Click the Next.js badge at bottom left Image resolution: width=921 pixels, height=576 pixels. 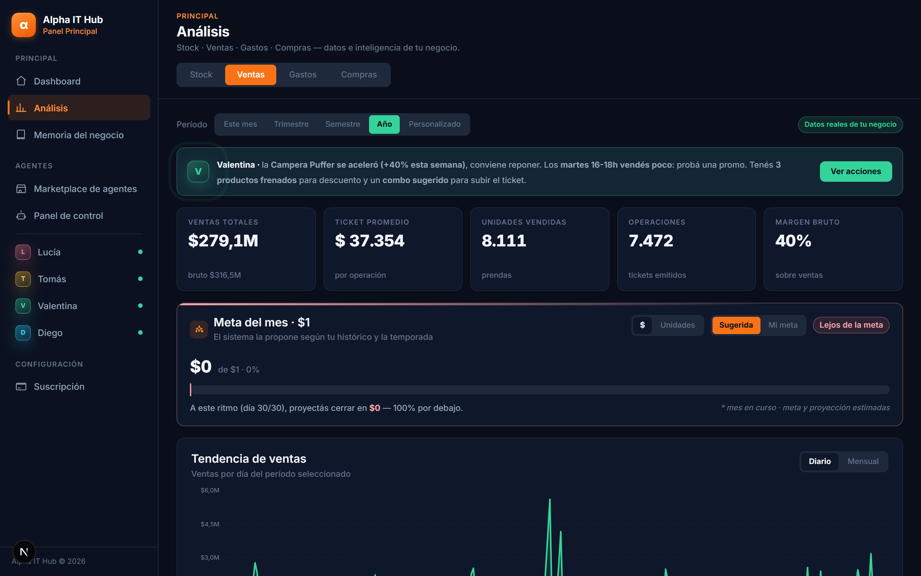pos(24,552)
